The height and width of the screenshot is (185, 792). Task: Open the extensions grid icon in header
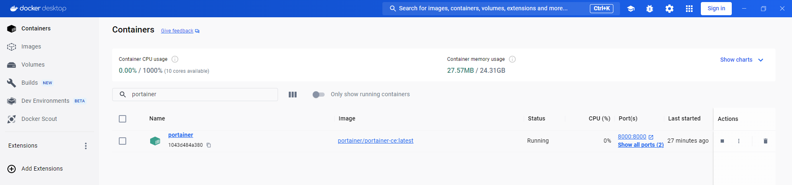coord(689,9)
